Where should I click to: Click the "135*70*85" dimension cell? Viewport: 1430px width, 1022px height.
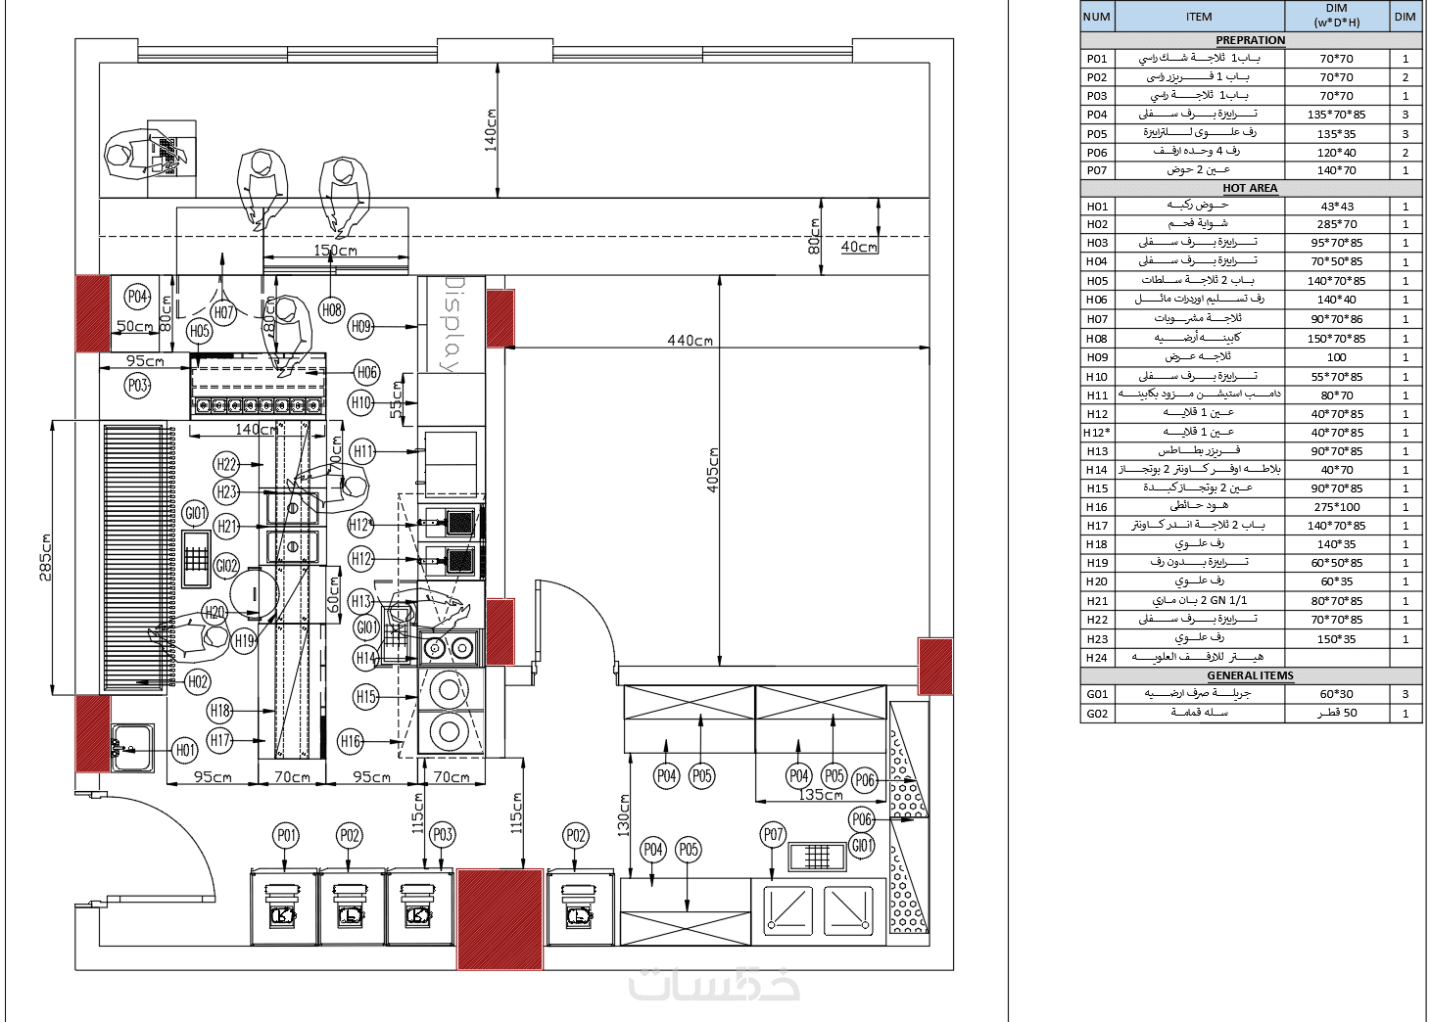[1337, 115]
